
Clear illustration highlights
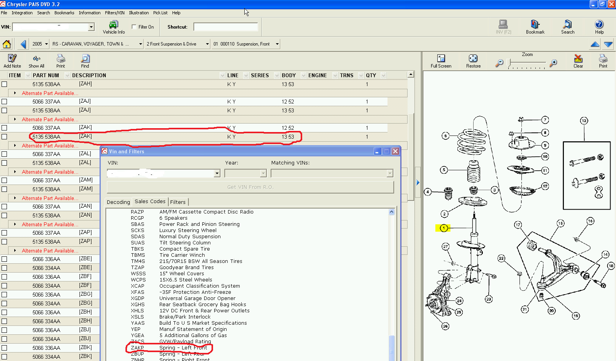[578, 61]
